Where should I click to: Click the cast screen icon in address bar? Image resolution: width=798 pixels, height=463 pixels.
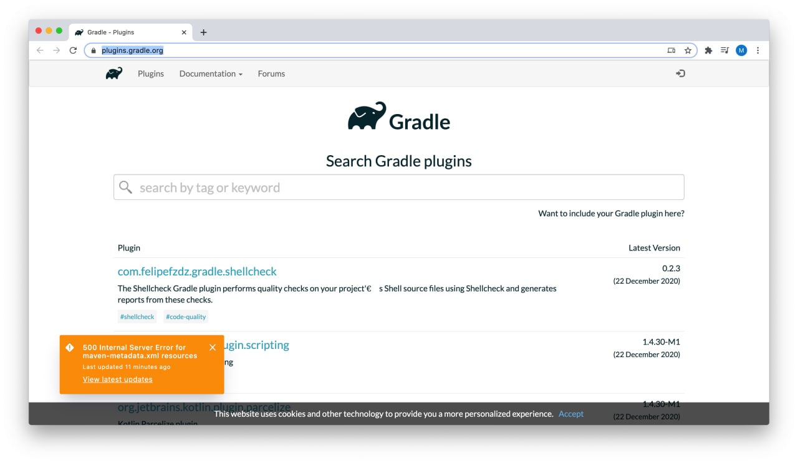pos(671,50)
